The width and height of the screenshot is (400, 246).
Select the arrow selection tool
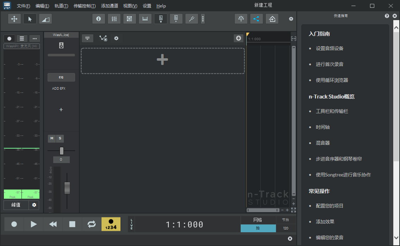(x=30, y=19)
